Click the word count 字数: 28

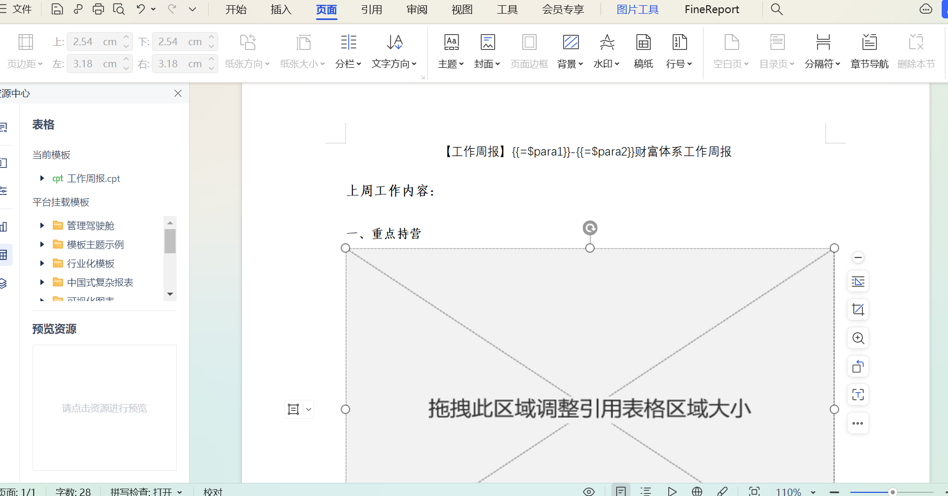pos(73,492)
